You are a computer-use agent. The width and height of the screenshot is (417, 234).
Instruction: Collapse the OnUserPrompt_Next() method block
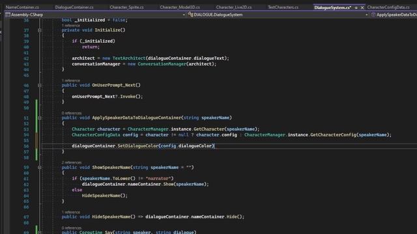click(x=39, y=85)
